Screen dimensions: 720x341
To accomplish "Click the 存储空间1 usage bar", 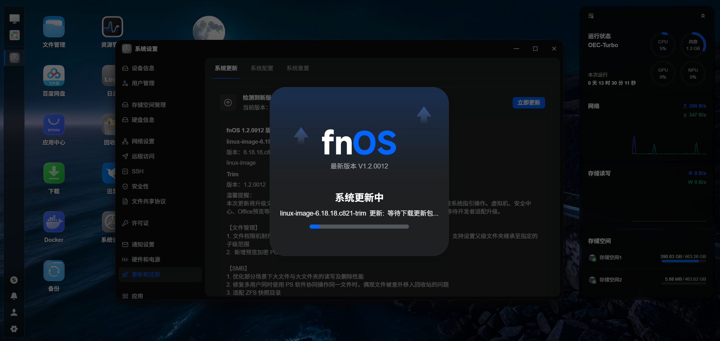I will click(684, 261).
